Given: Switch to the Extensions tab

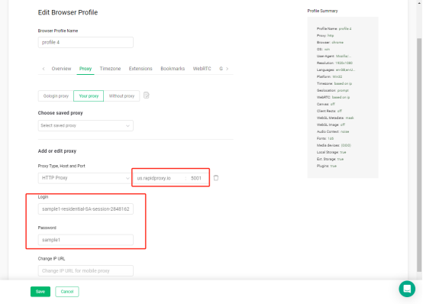Looking at the screenshot, I should coord(140,69).
